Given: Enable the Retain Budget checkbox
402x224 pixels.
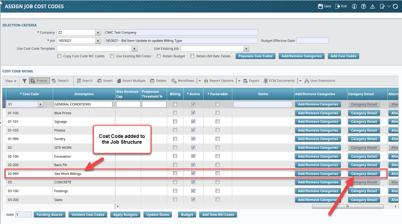Looking at the screenshot, I should coord(159,56).
